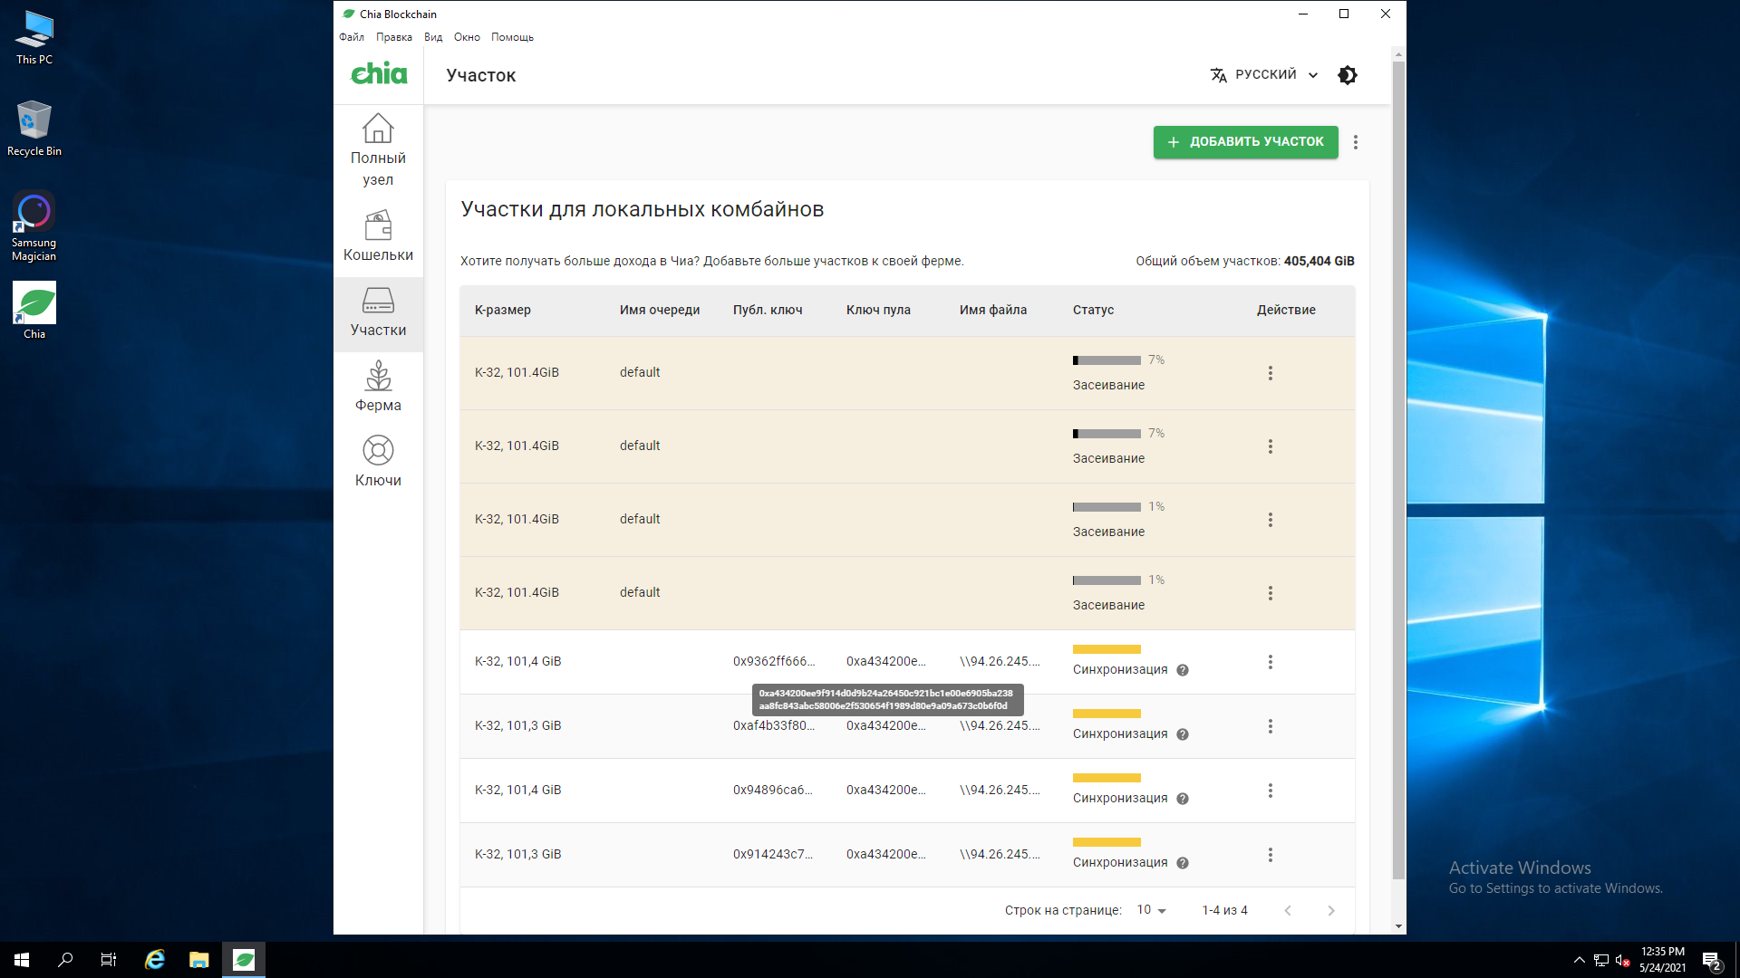
Task: Open the action menu for plot 0xaf4b33f80
Action: pyautogui.click(x=1271, y=726)
